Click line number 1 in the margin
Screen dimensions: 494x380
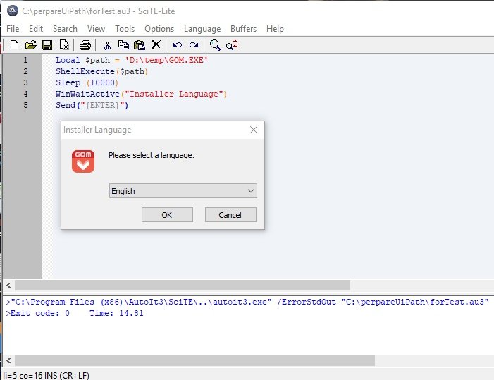[x=25, y=60]
